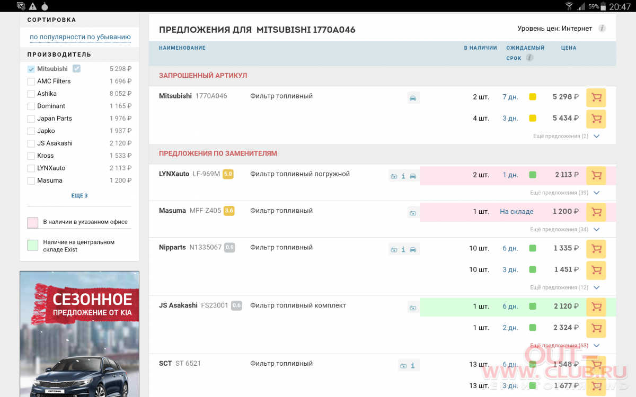Expand more JS Asakashi offers (63)
Viewport: 636px width, 397px height.
click(564, 346)
